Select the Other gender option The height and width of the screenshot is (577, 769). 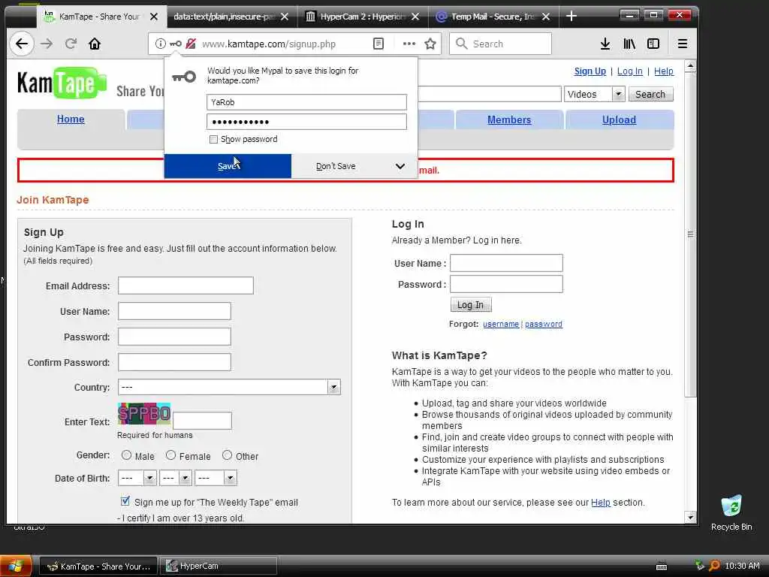point(227,455)
